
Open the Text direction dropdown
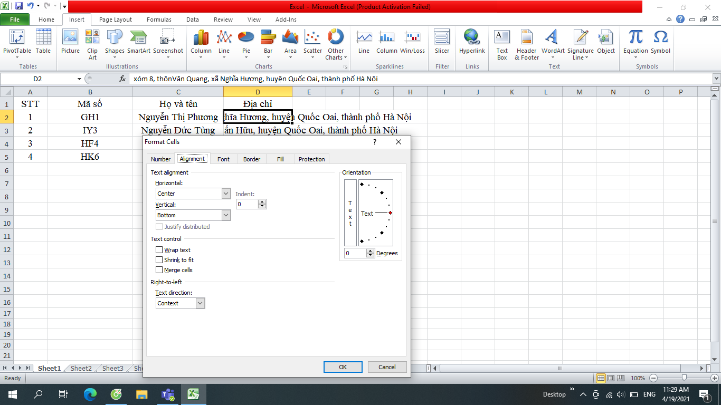click(200, 303)
